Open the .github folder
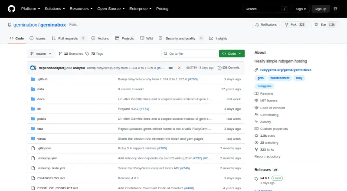The width and height of the screenshot is (347, 191). coord(42,79)
